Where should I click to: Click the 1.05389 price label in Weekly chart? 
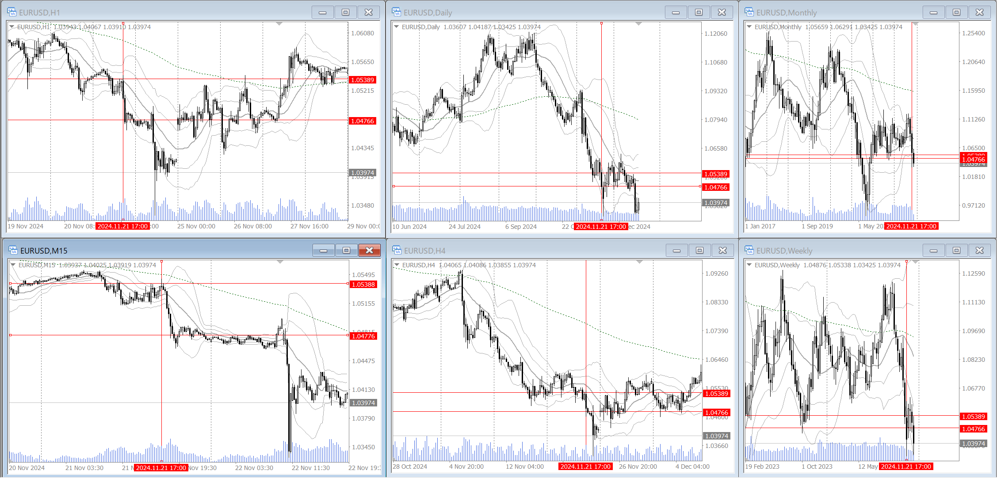click(x=974, y=417)
